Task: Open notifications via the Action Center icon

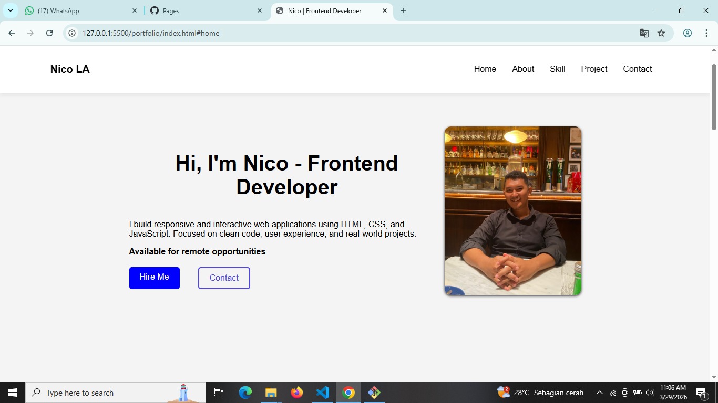Action: (701, 392)
